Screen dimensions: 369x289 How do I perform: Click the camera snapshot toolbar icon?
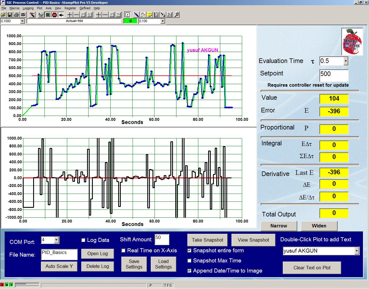(23, 14)
